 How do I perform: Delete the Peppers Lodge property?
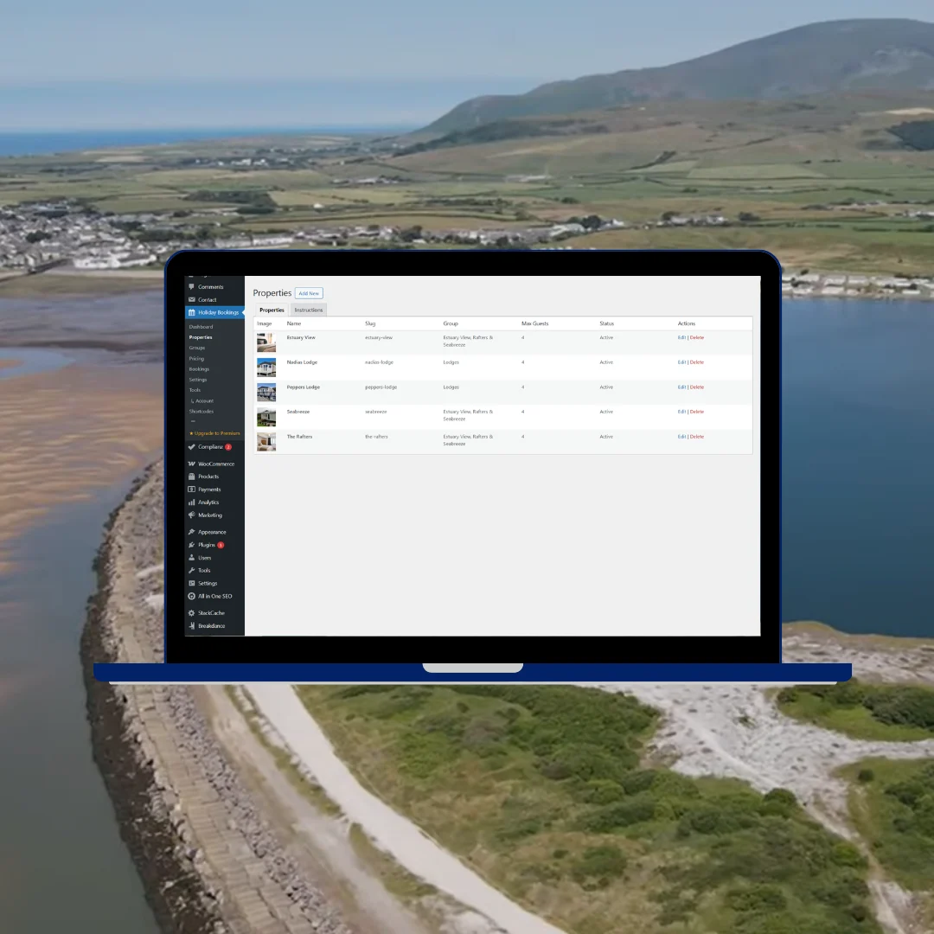click(x=697, y=387)
